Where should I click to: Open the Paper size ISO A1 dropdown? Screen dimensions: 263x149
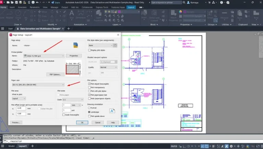[x=38, y=85]
